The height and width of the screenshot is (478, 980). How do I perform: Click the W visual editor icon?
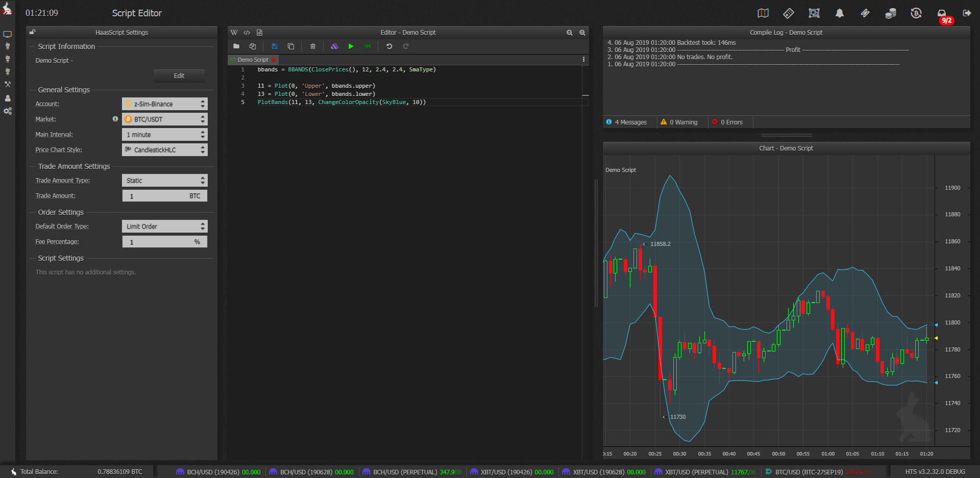pyautogui.click(x=234, y=32)
